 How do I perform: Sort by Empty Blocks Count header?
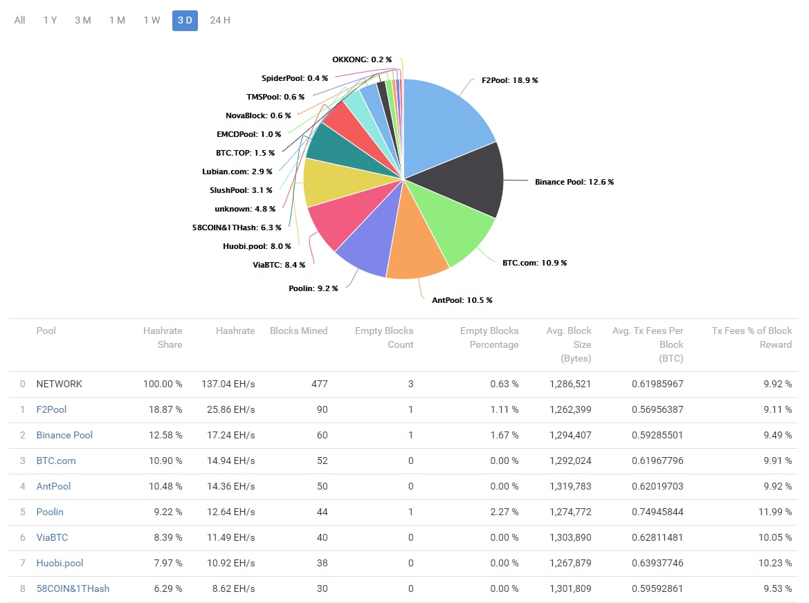[384, 337]
